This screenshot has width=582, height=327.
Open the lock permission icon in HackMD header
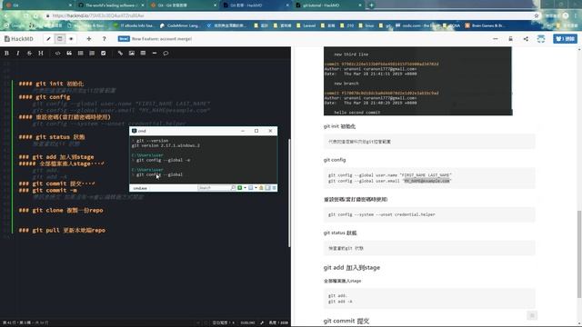pos(511,39)
